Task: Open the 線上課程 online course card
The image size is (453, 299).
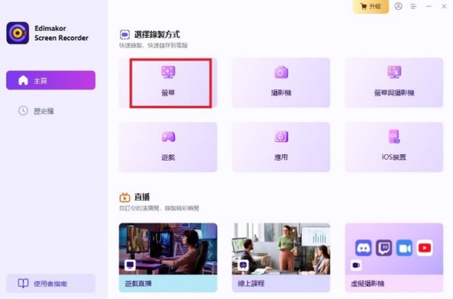Action: coord(281,257)
